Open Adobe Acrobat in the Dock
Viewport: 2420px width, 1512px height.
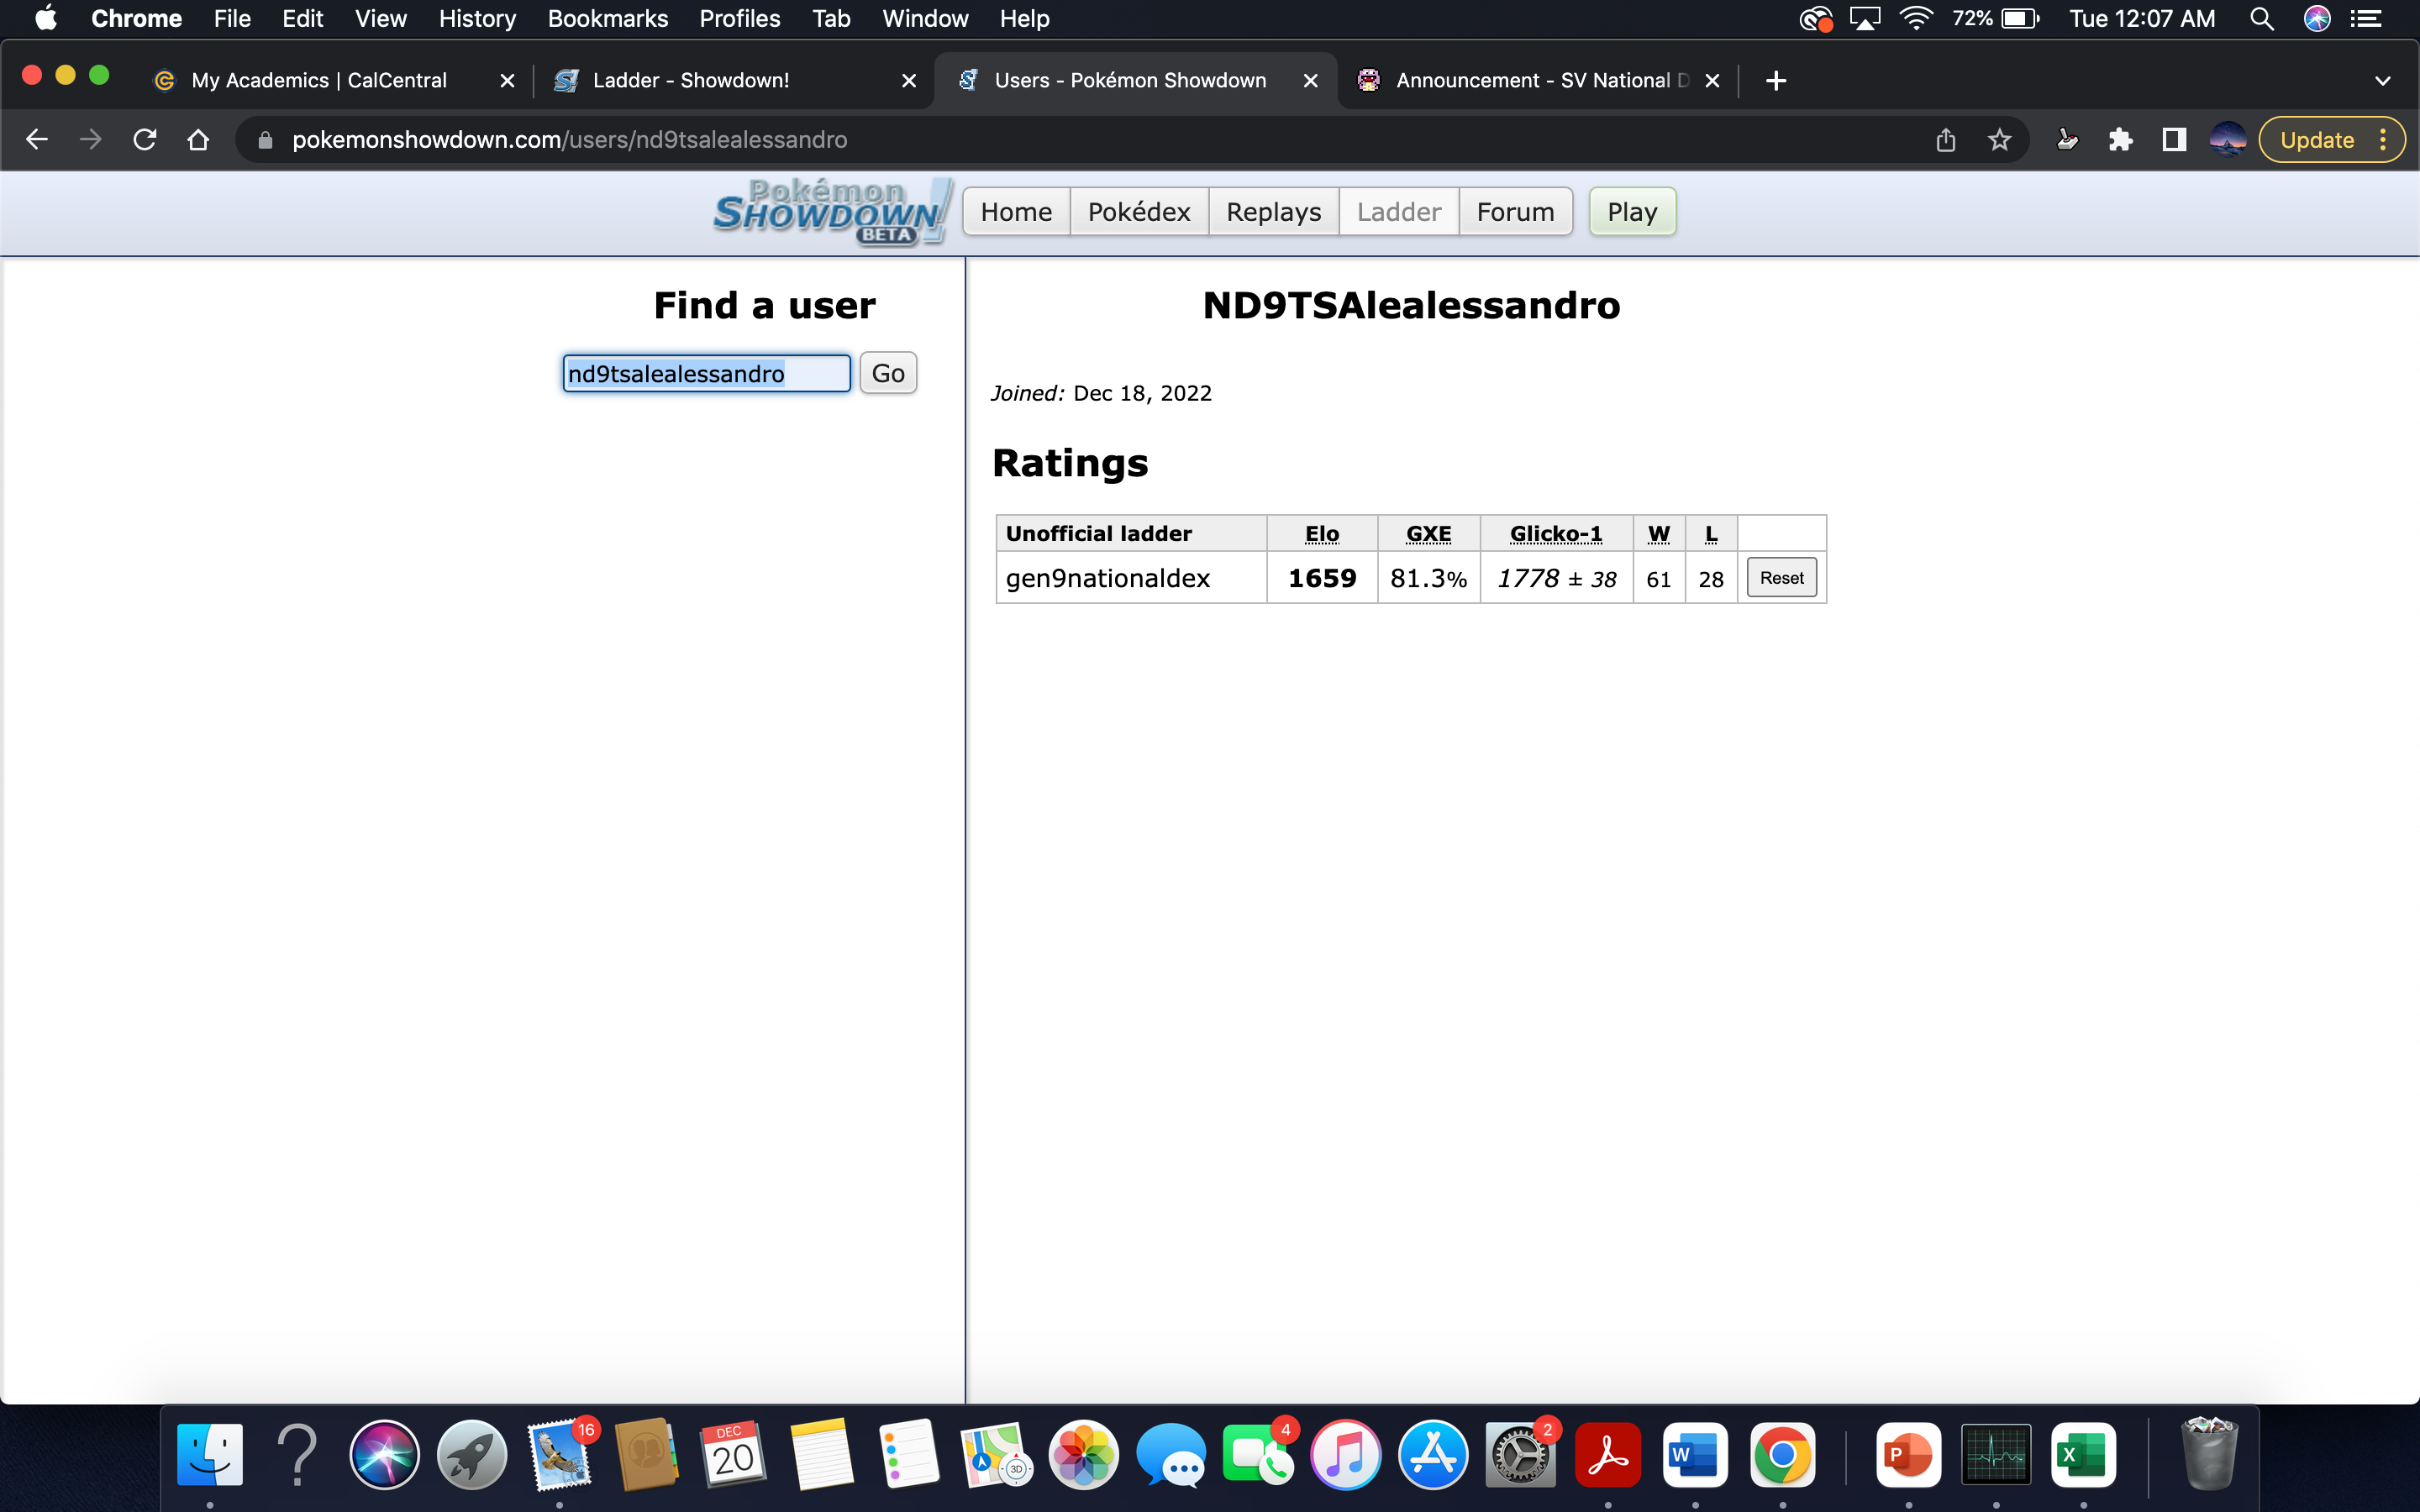pyautogui.click(x=1608, y=1454)
